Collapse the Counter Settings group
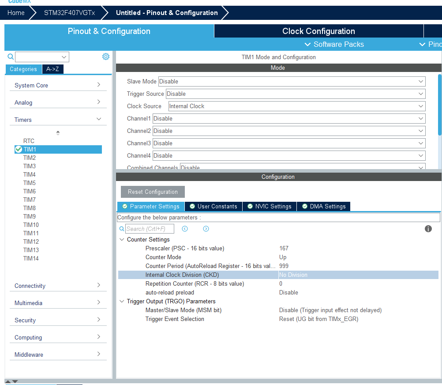 click(122, 239)
